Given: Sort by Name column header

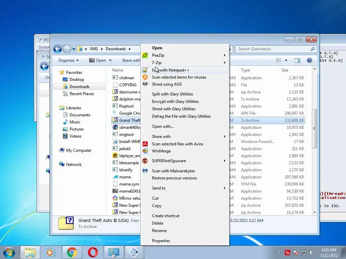Looking at the screenshot, I should click(x=117, y=70).
